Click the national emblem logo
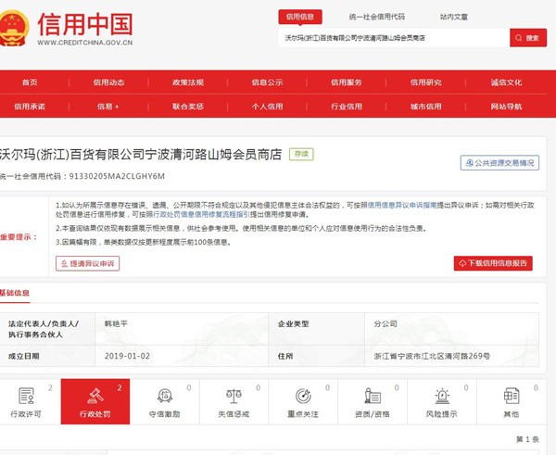 point(14,29)
